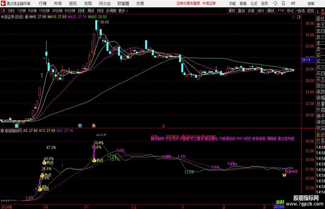This screenshot has height=209, width=325.
Task: Open F10 company info
Action: [281, 11]
